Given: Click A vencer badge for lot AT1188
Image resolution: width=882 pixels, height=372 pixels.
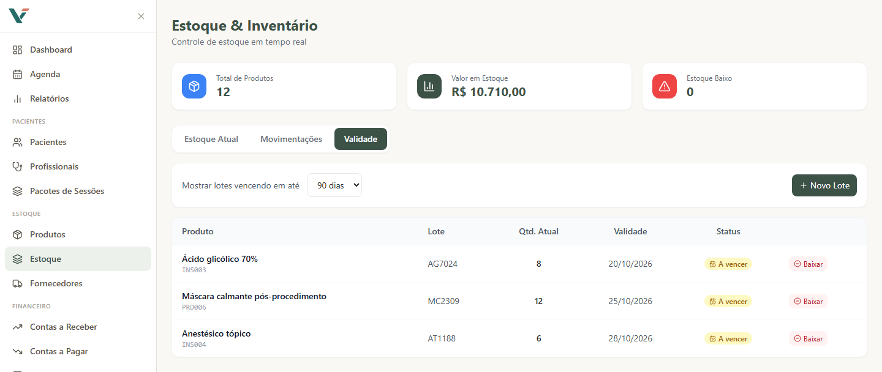Looking at the screenshot, I should 728,338.
